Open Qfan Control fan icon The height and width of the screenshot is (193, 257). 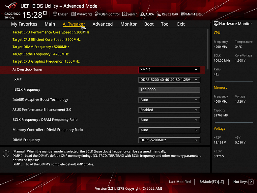pos(97,14)
